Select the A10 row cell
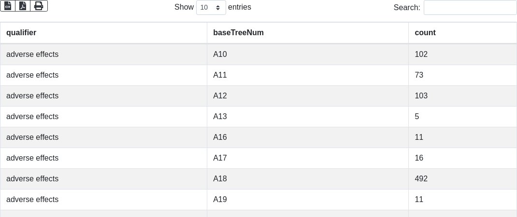 [x=220, y=54]
